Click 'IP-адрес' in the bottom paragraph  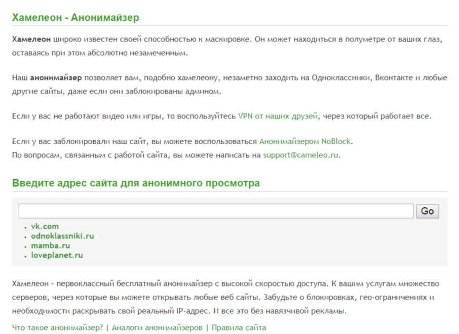click(189, 310)
